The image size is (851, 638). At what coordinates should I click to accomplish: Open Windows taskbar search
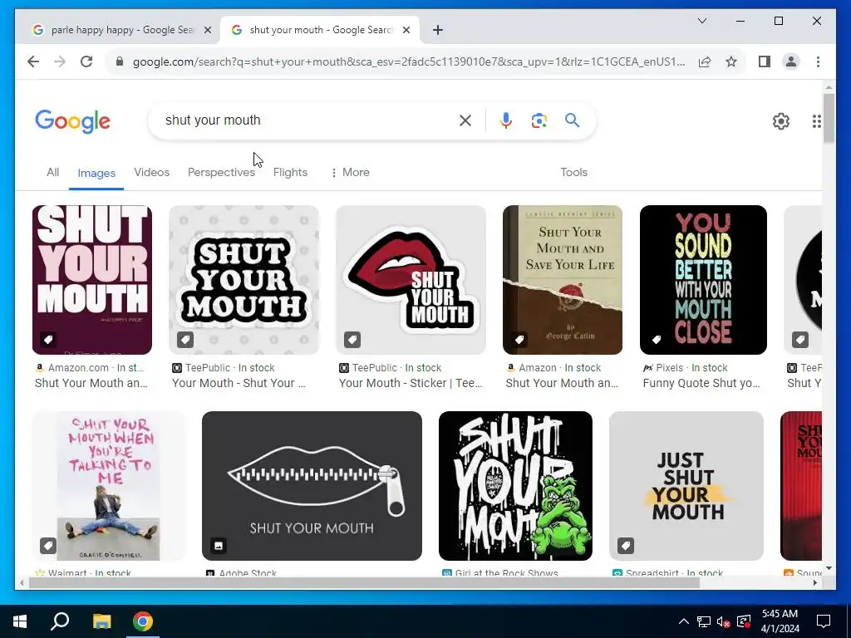click(60, 621)
